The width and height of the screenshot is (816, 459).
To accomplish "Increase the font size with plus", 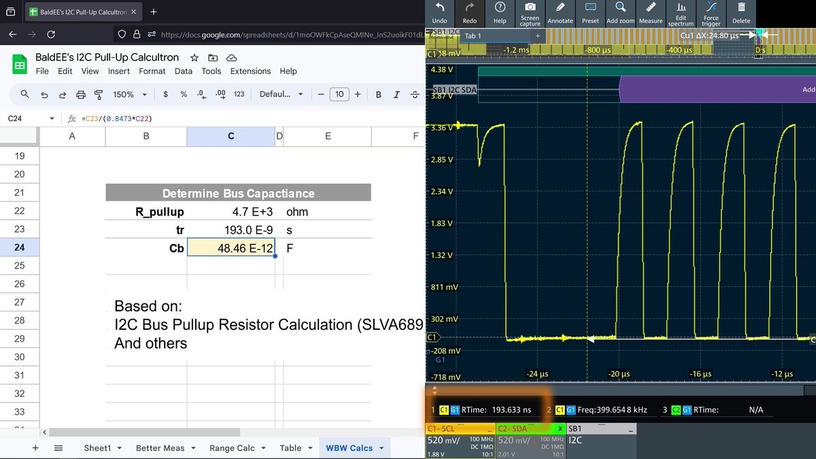I will 358,95.
